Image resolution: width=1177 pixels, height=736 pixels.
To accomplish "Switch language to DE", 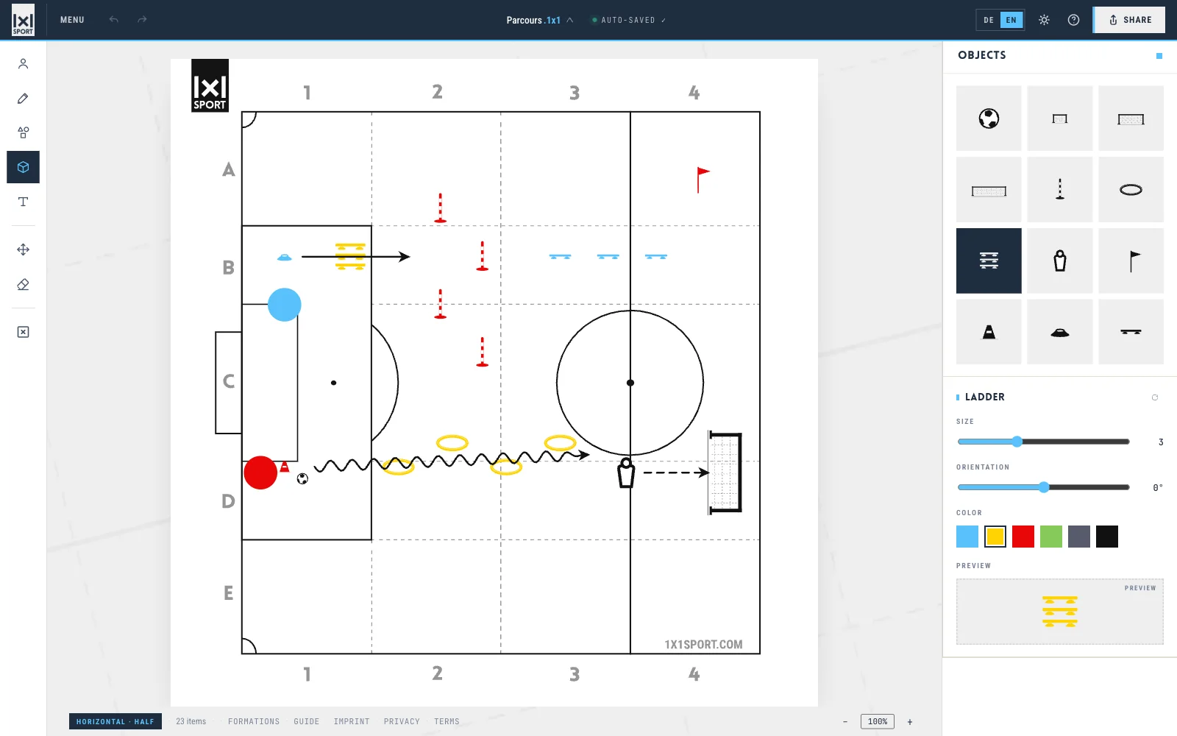I will pos(989,20).
